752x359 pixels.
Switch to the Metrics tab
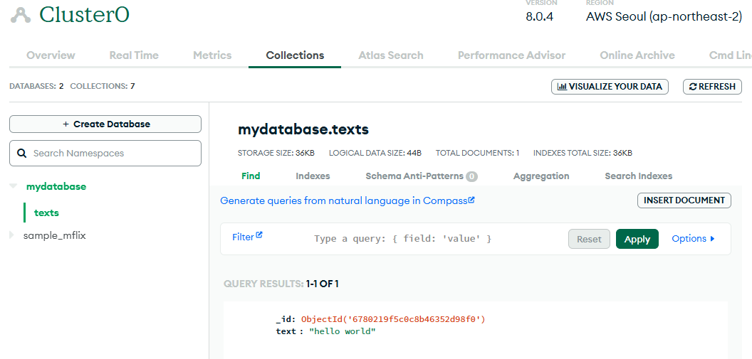click(212, 55)
